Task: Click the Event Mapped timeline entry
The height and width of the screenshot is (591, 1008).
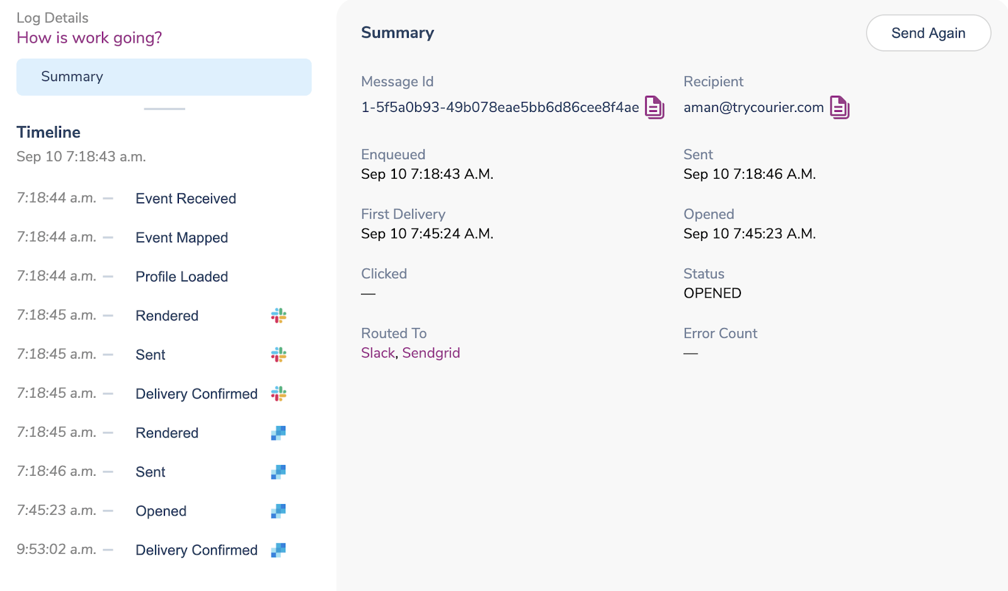Action: click(x=181, y=237)
